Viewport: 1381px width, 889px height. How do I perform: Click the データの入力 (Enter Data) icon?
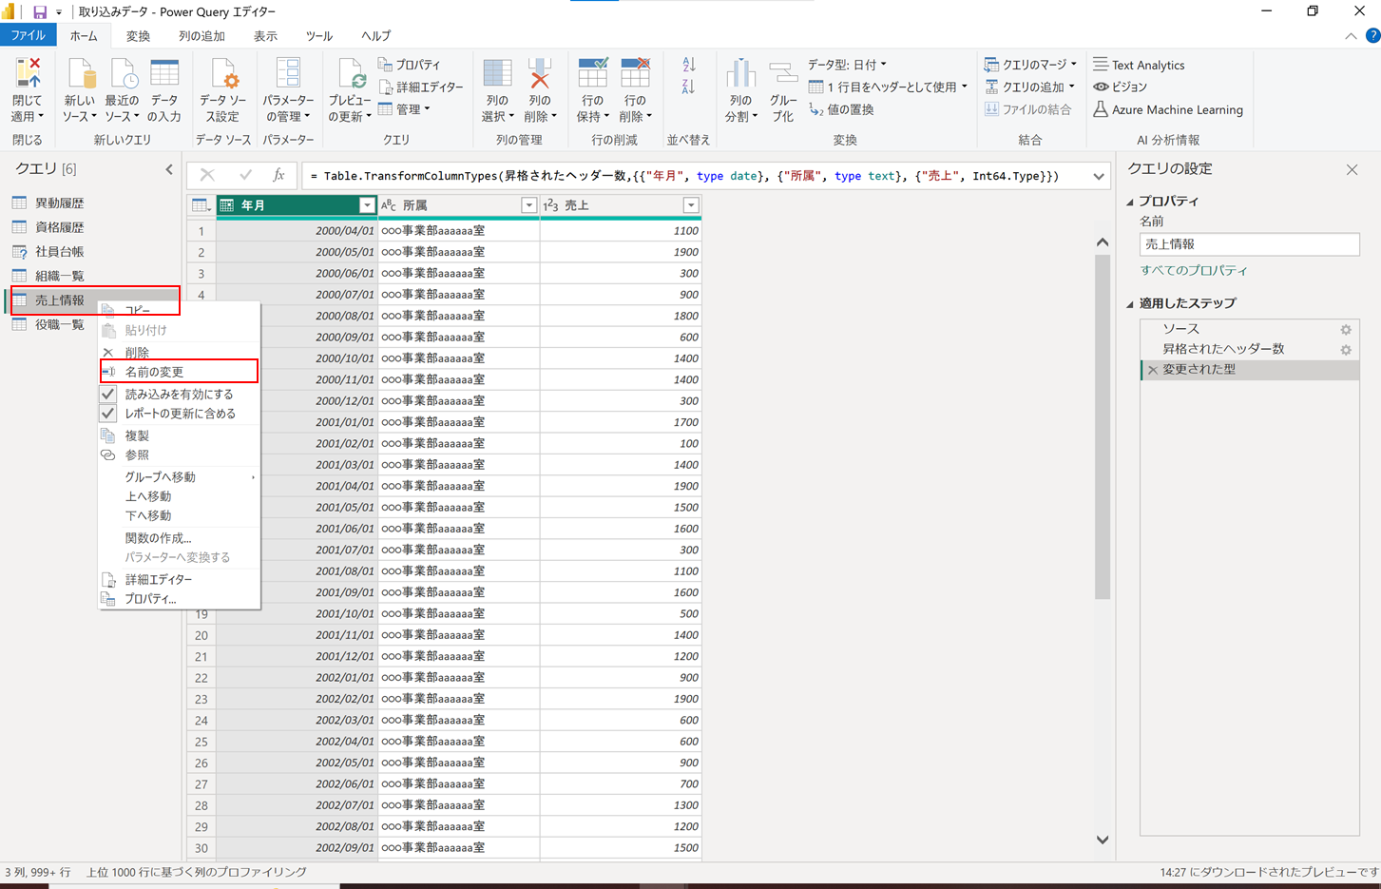(x=164, y=74)
